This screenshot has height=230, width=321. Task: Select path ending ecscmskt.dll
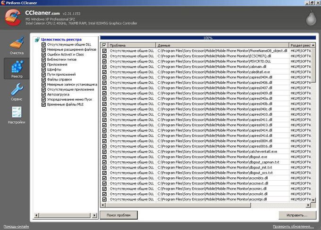pyautogui.click(x=212, y=194)
